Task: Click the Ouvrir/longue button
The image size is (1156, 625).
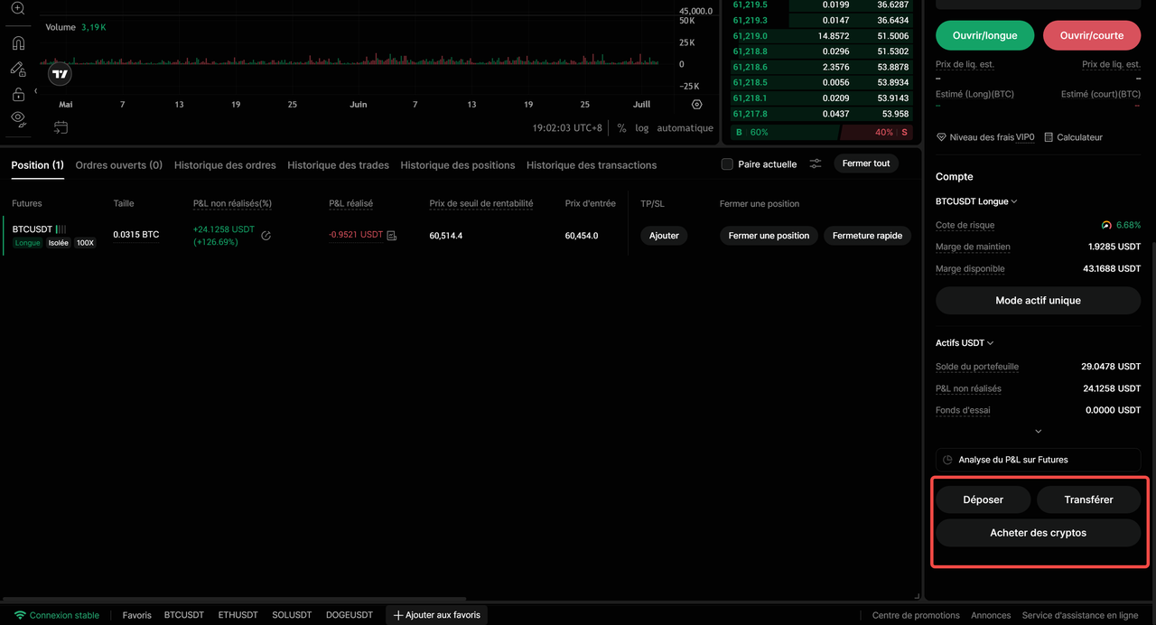Action: click(x=985, y=35)
